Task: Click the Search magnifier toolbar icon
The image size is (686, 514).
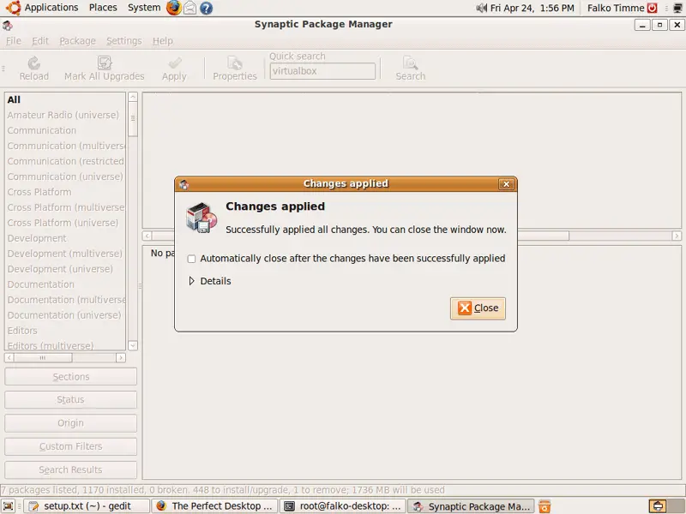Action: point(411,63)
